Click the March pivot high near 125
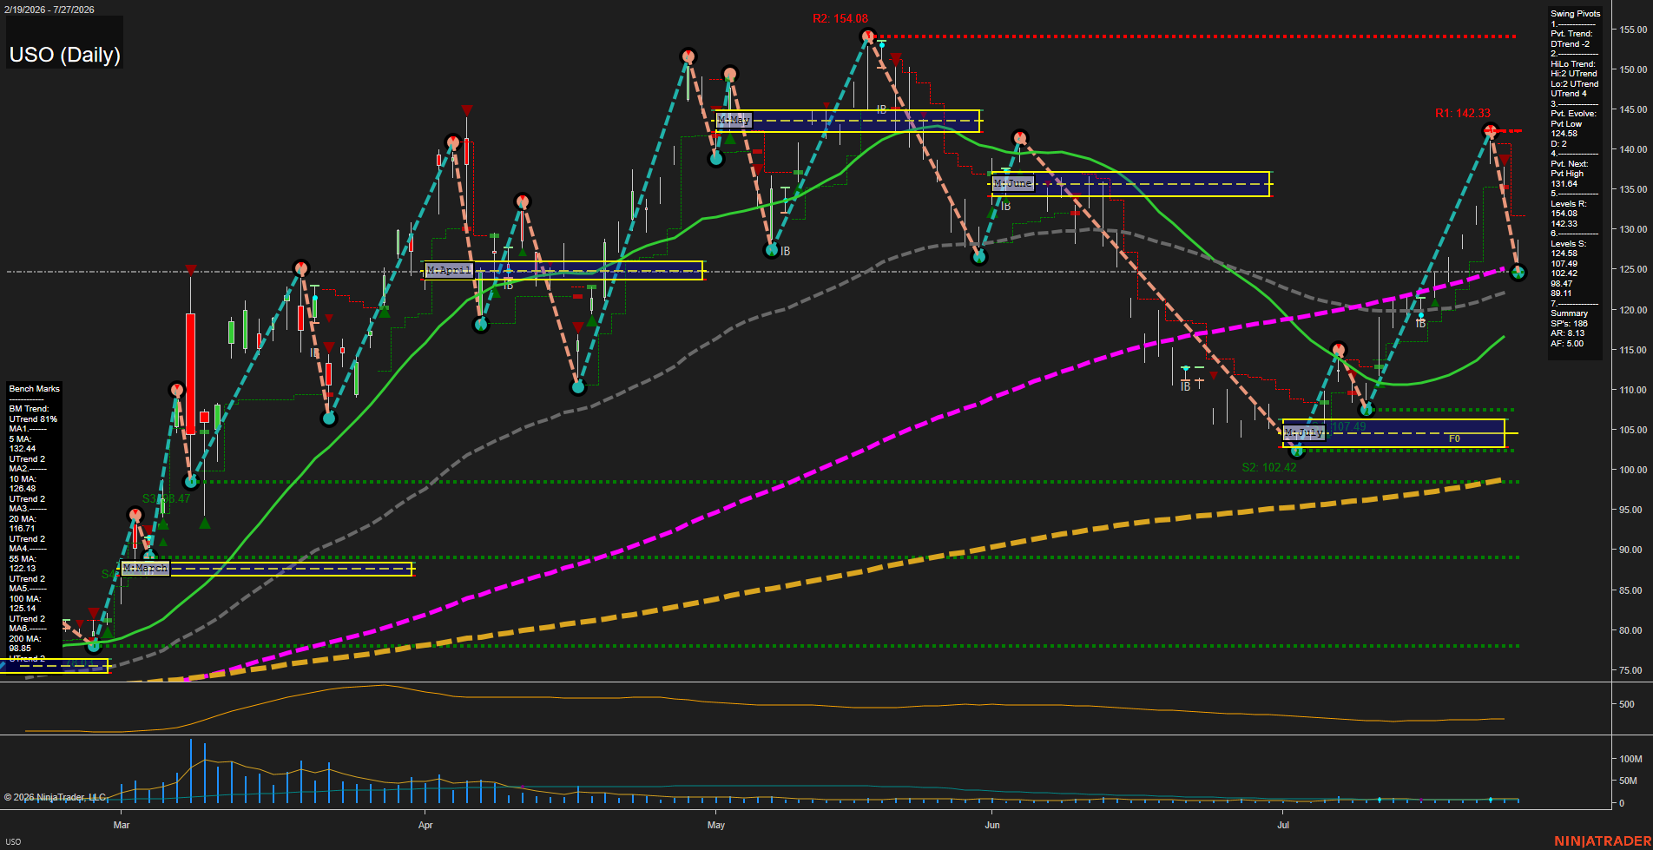1653x850 pixels. 300,268
